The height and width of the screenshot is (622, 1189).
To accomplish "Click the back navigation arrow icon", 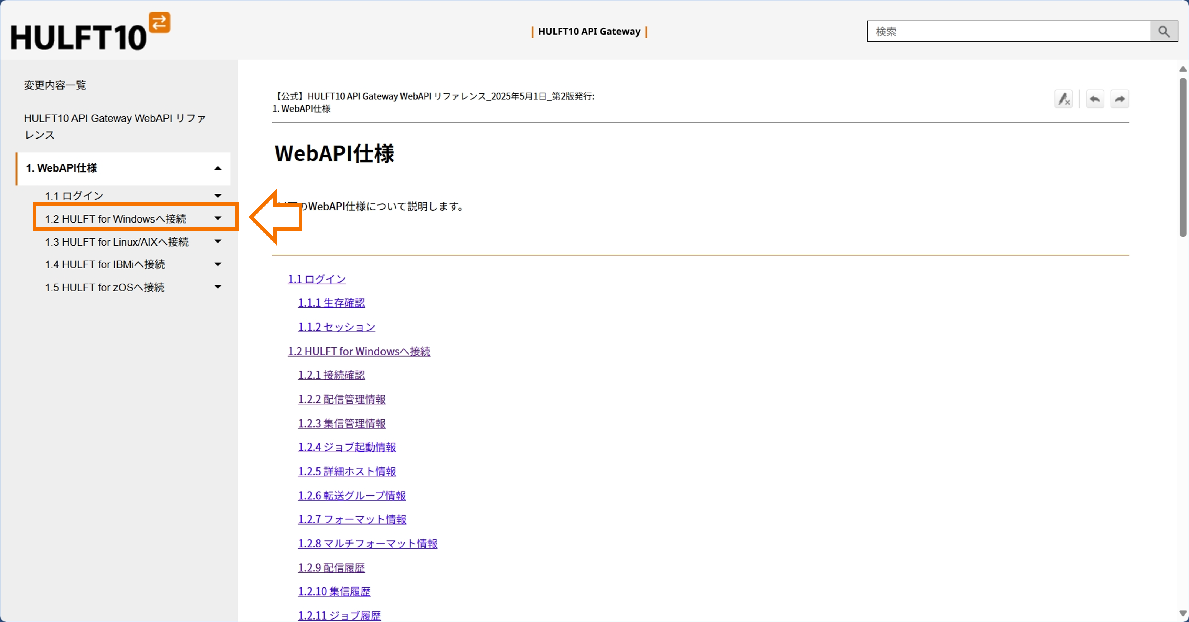I will pyautogui.click(x=1095, y=99).
